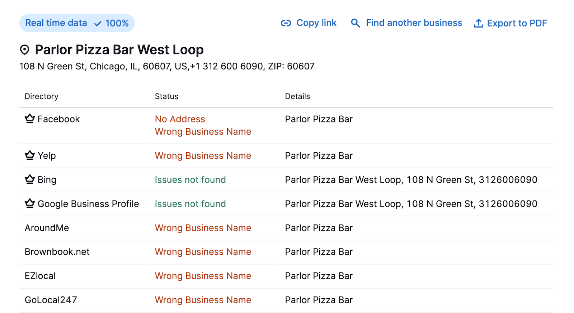
Task: Click Wrong Business Name status in Facebook row
Action: pos(203,132)
